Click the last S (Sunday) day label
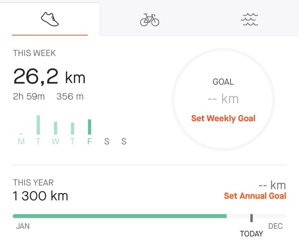 click(124, 142)
